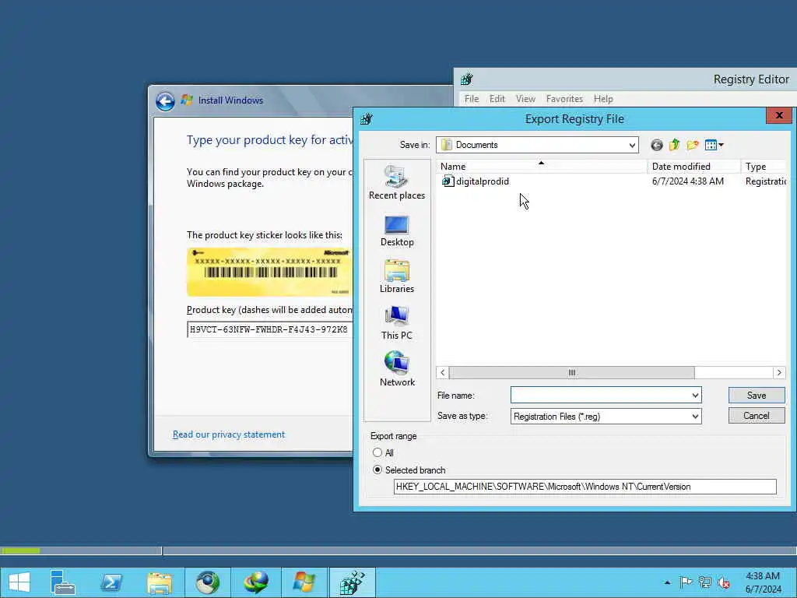Click the product key sticker image

tap(269, 272)
